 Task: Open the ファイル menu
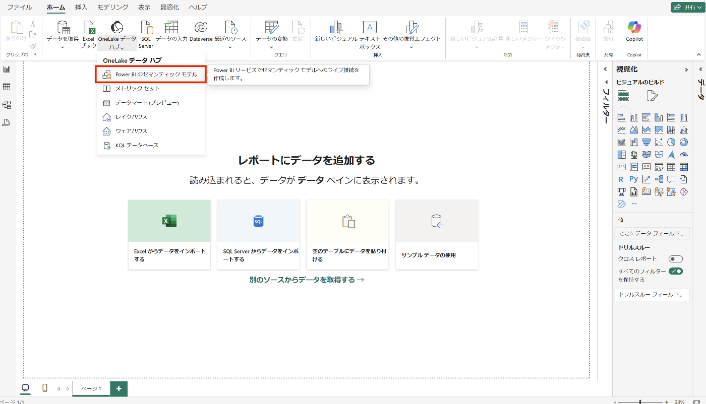tap(20, 7)
